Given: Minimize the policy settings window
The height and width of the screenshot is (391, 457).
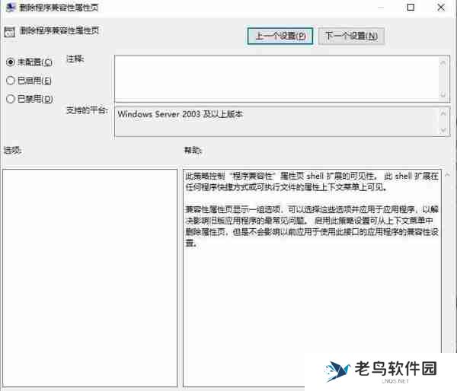Looking at the screenshot, I should click(x=381, y=8).
